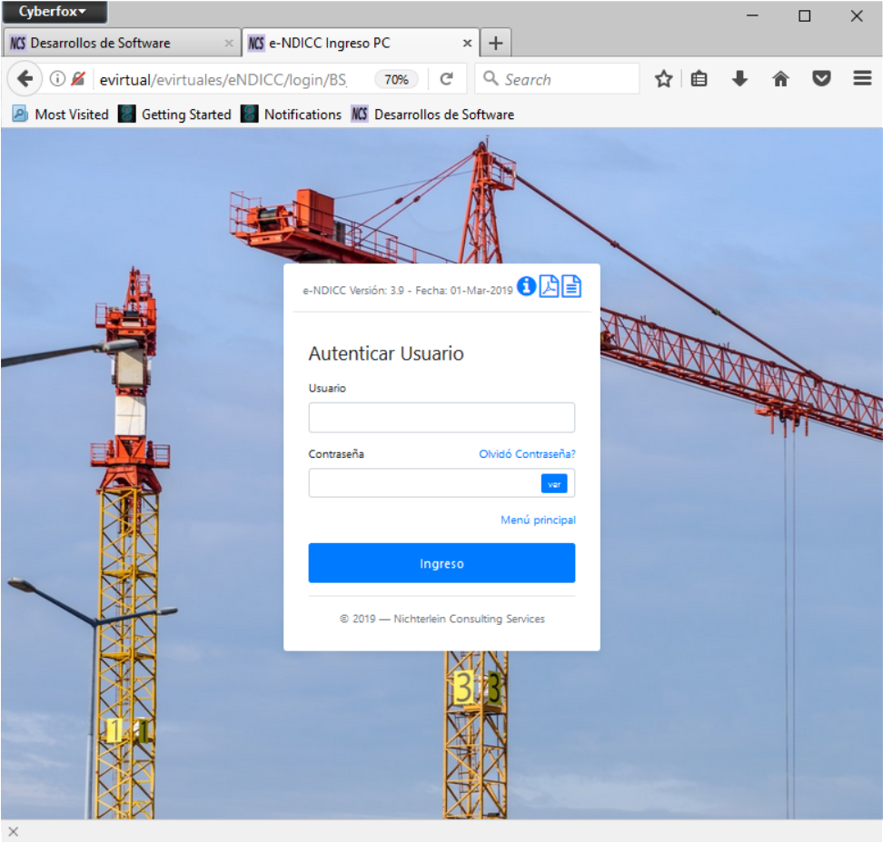Follow the 'Olvidó Contraseña?' link
The image size is (883, 843).
(527, 454)
